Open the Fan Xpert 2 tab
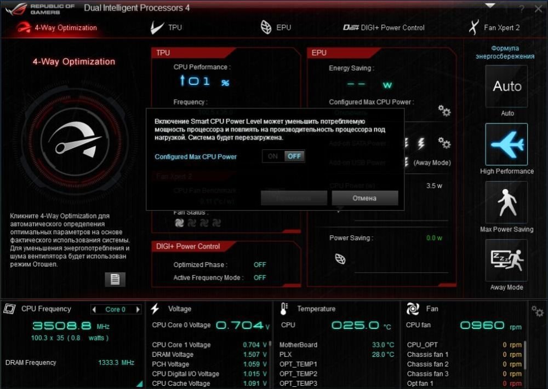Screen dimensions: 548x389 [x=494, y=27]
